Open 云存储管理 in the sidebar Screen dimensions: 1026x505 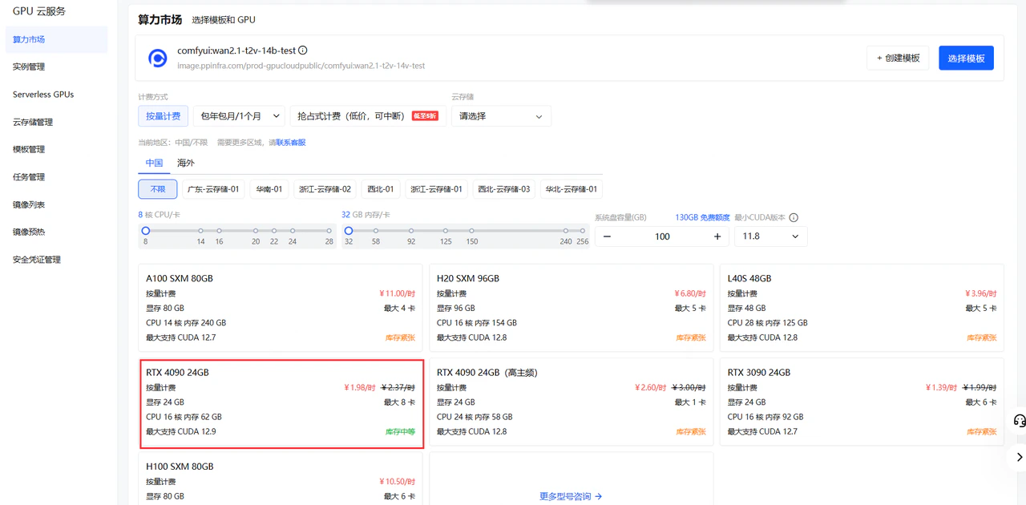click(x=56, y=122)
